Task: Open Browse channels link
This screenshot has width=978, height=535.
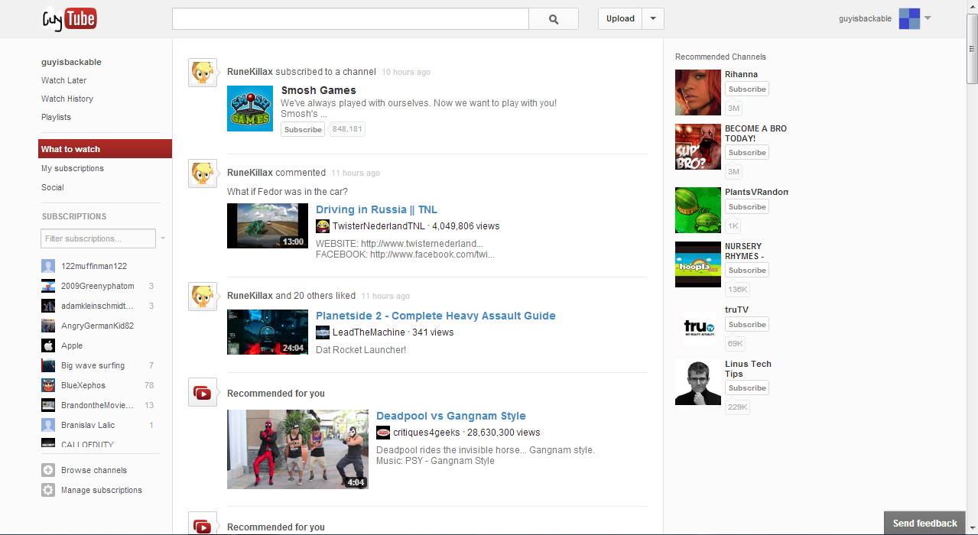Action: click(94, 470)
